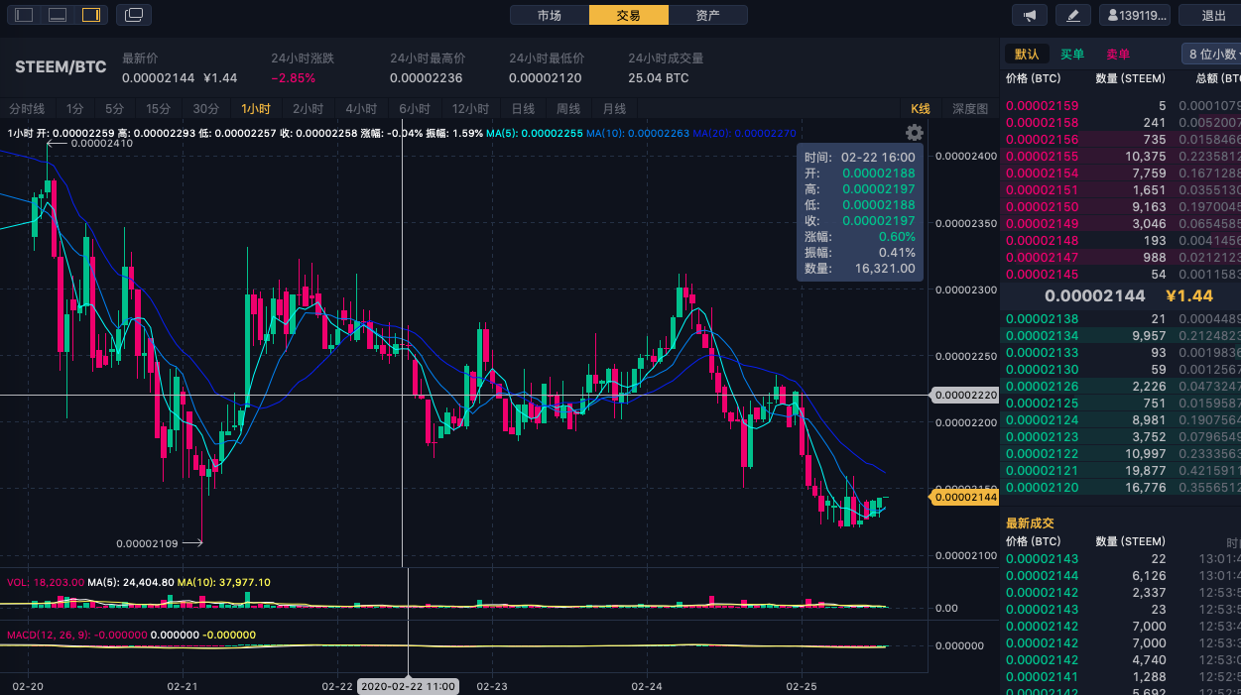Viewport: 1241px width, 695px height.
Task: Open 8 位小数 decimals dropdown
Action: tap(1212, 55)
